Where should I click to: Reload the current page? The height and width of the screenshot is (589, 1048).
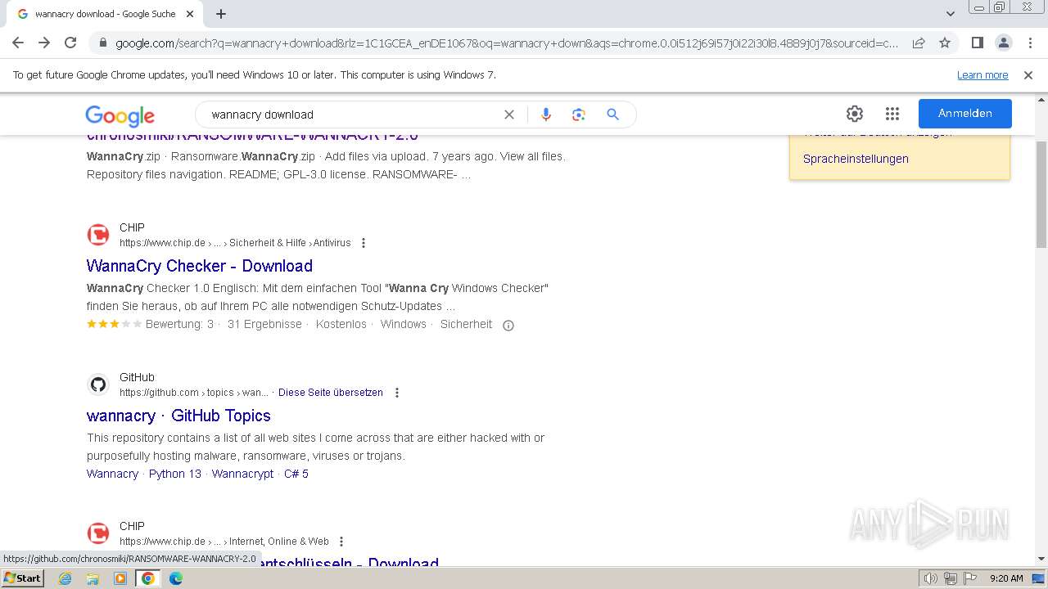(x=70, y=43)
